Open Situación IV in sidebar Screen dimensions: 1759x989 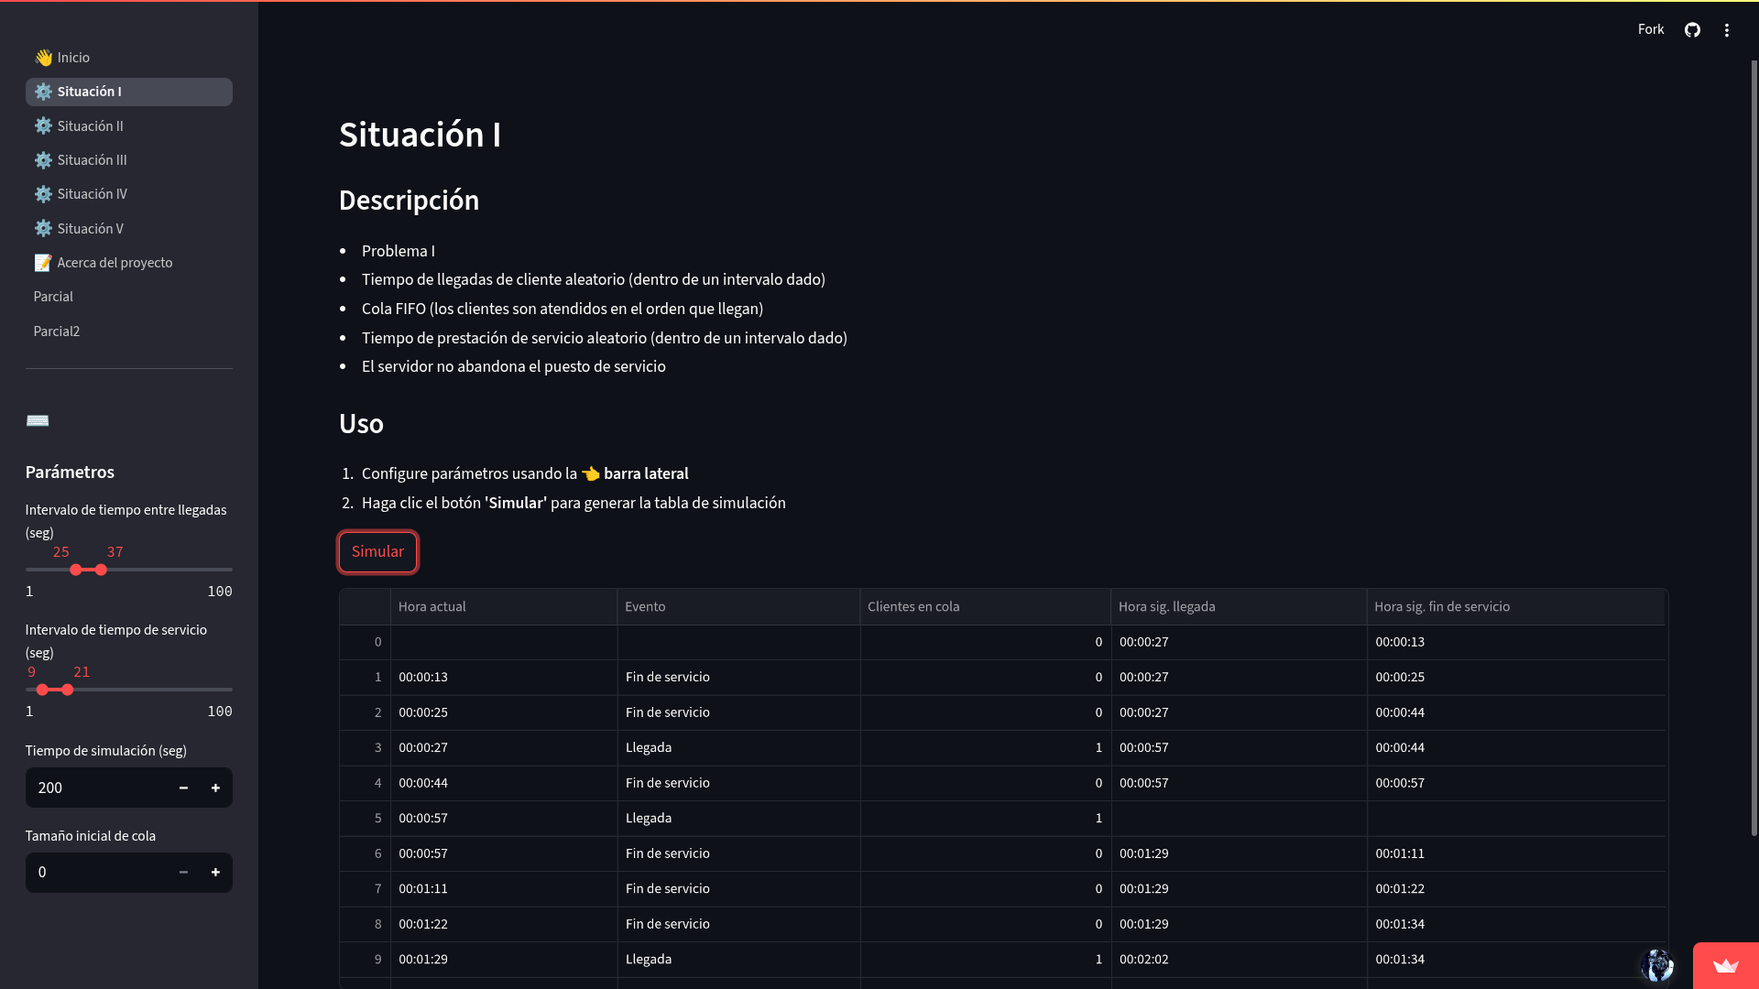click(92, 194)
